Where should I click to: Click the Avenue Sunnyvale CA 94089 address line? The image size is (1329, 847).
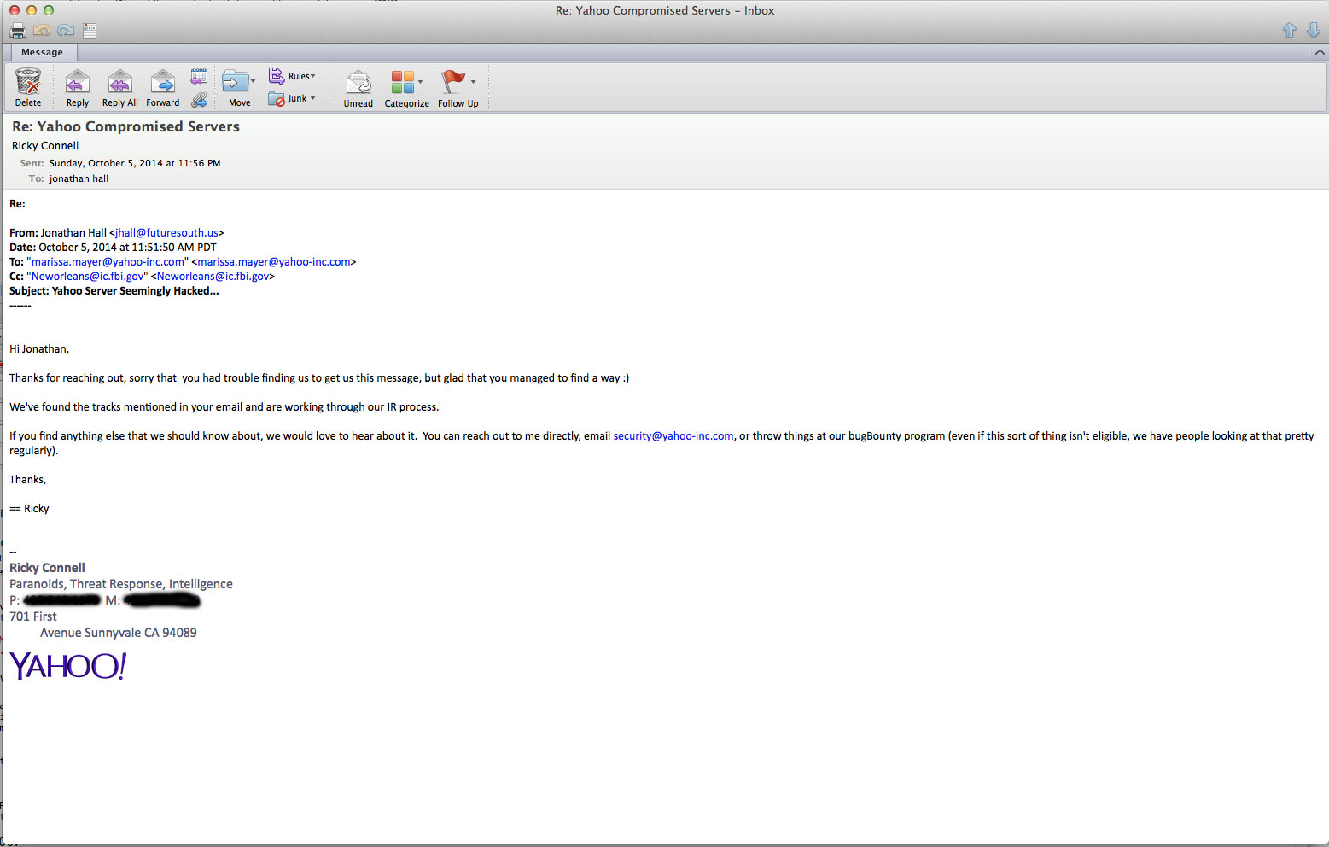119,633
